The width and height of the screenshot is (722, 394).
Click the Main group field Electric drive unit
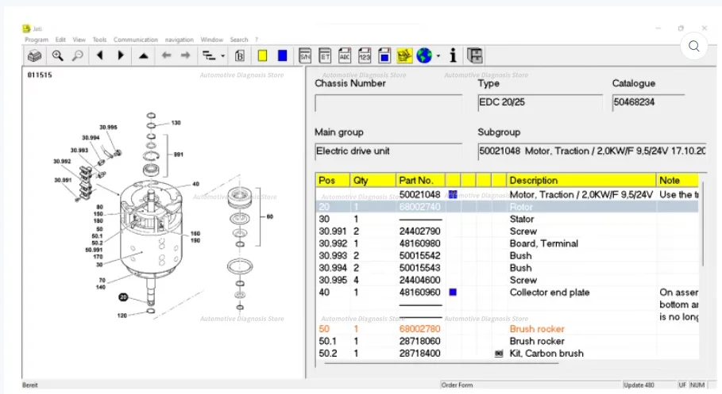[388, 151]
